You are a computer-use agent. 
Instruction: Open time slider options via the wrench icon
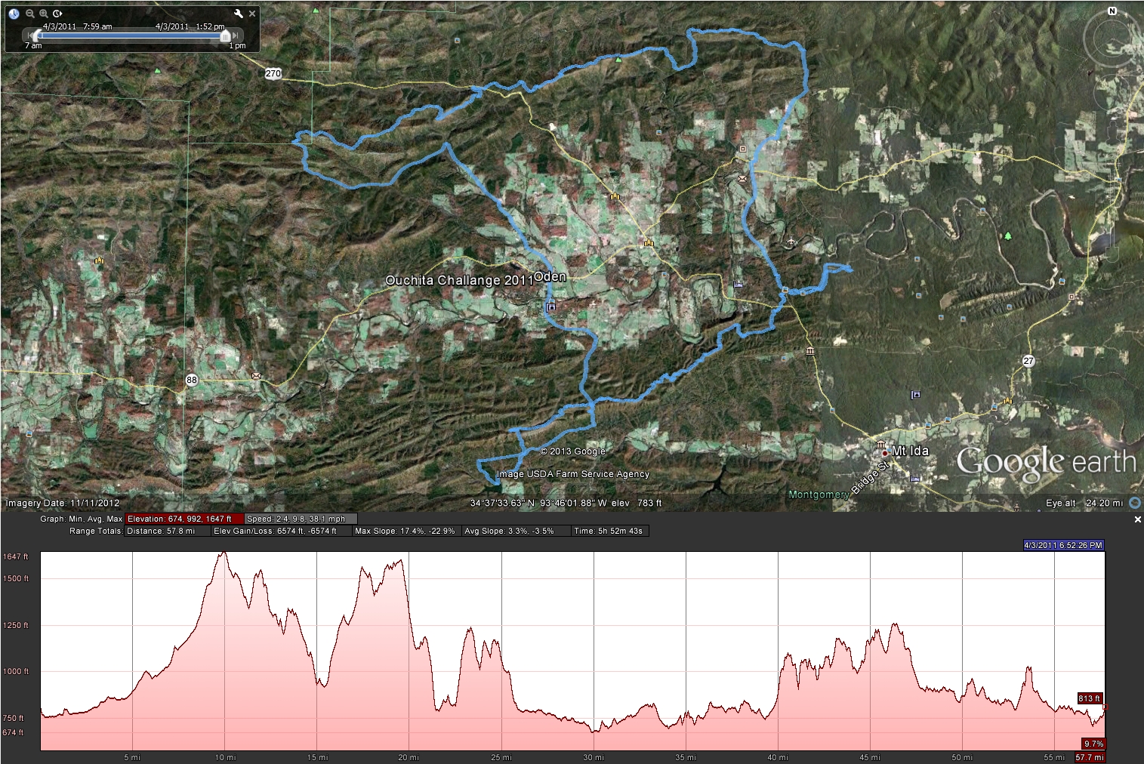pyautogui.click(x=239, y=13)
